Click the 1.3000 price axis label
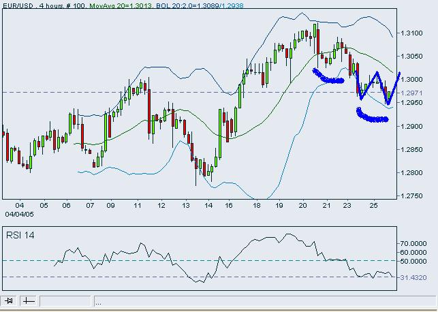 point(411,80)
